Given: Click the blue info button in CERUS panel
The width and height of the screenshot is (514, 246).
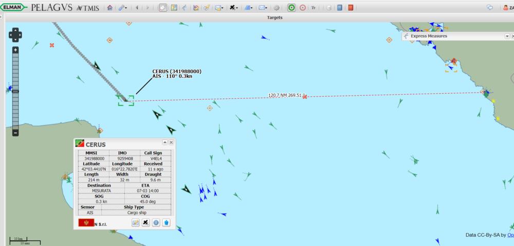Looking at the screenshot, I should [x=156, y=222].
